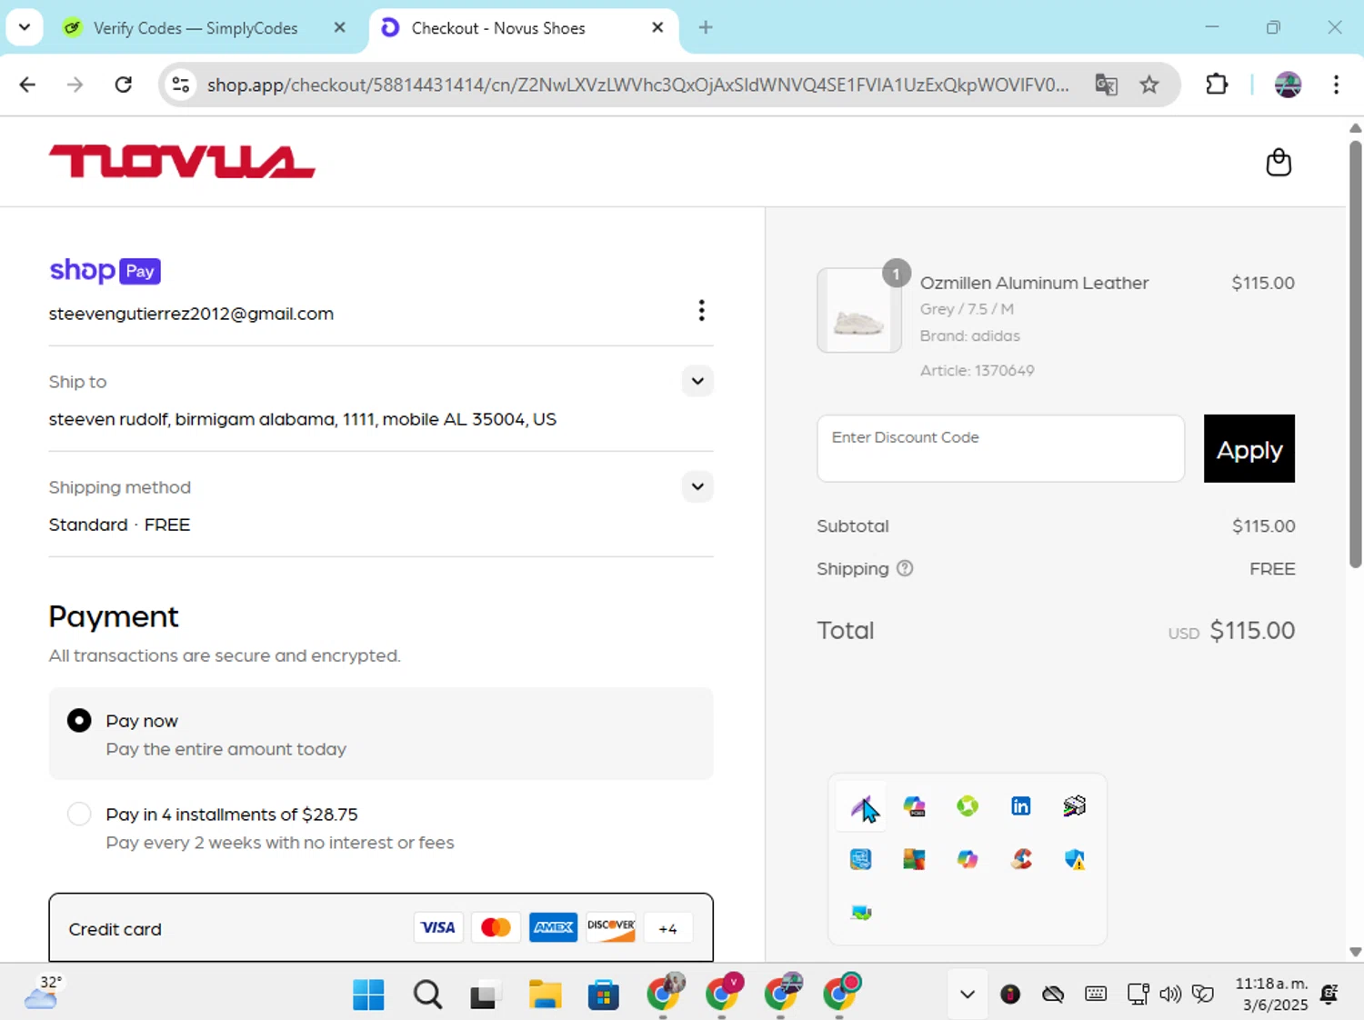
Task: Open Windows Security shield with warning
Action: [x=1075, y=859]
